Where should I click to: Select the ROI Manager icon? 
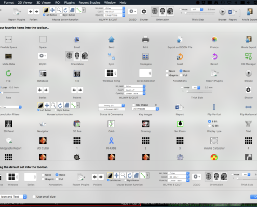(x=248, y=56)
